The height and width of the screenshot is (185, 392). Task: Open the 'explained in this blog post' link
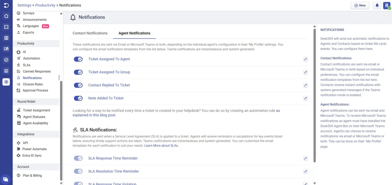[94, 115]
